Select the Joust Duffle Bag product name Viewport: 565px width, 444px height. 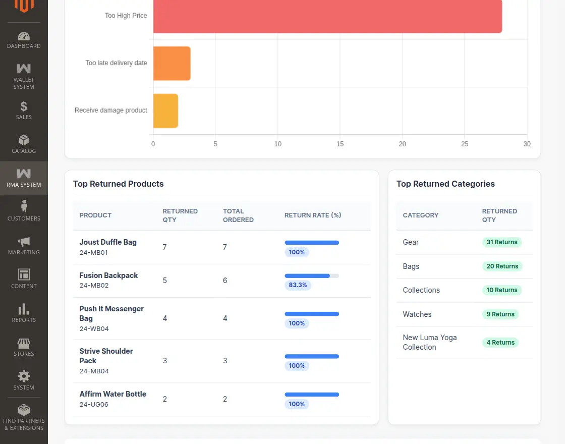[108, 242]
